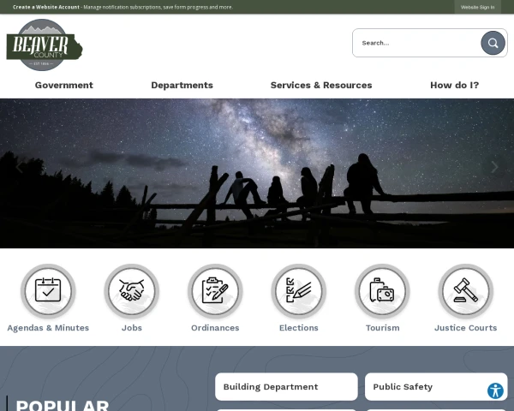The image size is (514, 411).
Task: Open the Agendas & Minutes calendar icon
Action: click(x=48, y=291)
